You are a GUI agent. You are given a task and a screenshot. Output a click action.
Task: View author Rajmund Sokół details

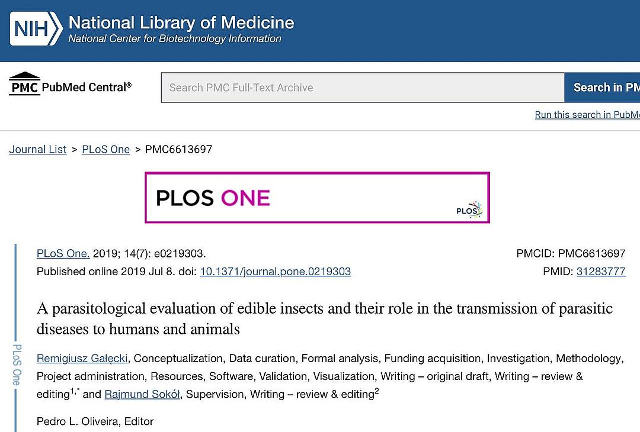tap(142, 394)
